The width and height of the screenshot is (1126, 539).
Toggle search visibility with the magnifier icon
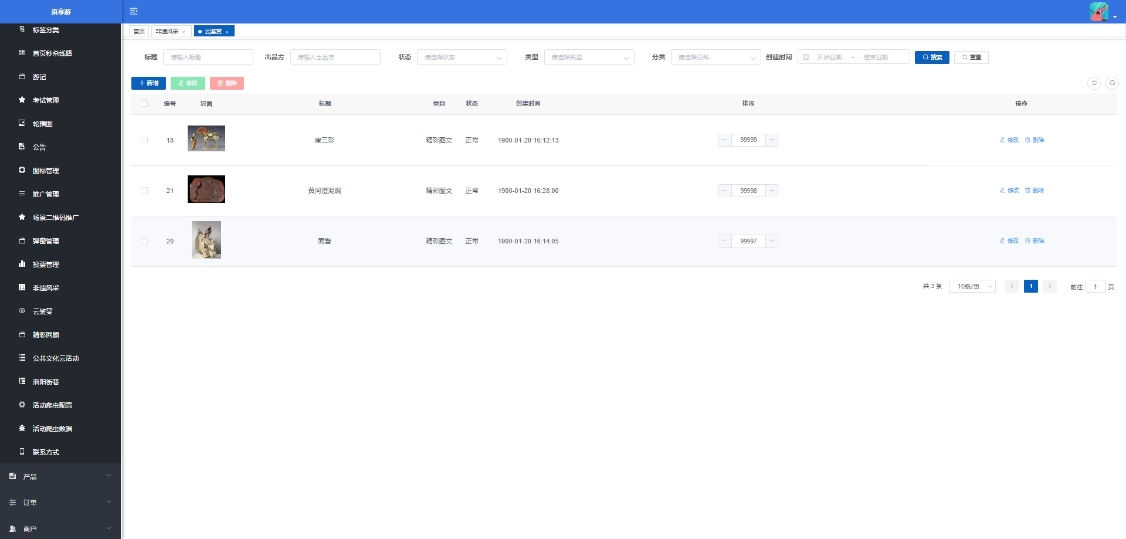click(1112, 83)
